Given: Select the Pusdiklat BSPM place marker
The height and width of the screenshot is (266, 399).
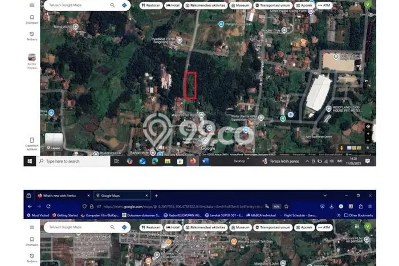Looking at the screenshot, I should [x=180, y=40].
